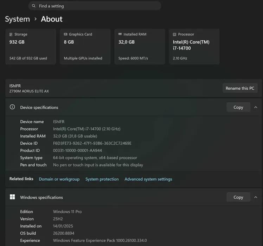Image resolution: width=263 pixels, height=246 pixels.
Task: Go back to System breadcrumb
Action: coord(18,19)
